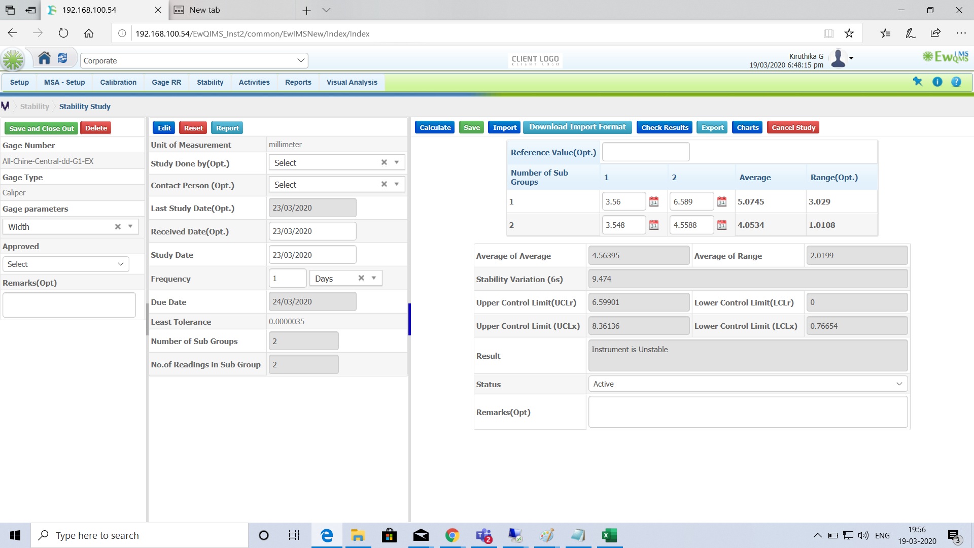974x548 pixels.
Task: Click the Calculate button
Action: (435, 127)
